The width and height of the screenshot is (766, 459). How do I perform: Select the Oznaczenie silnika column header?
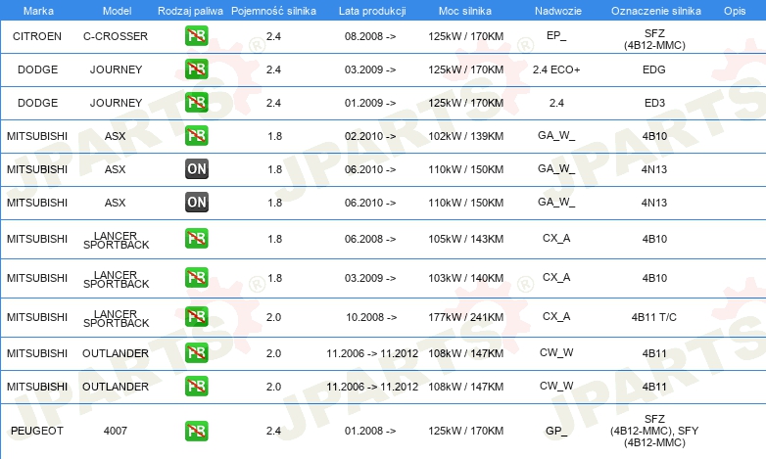click(656, 11)
